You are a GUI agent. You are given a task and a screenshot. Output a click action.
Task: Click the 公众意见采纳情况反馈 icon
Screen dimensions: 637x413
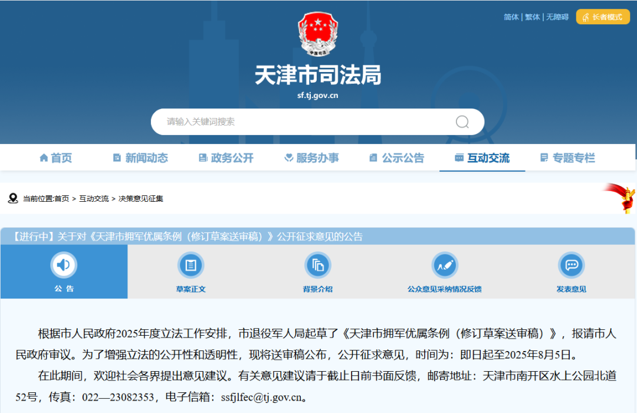[444, 265]
